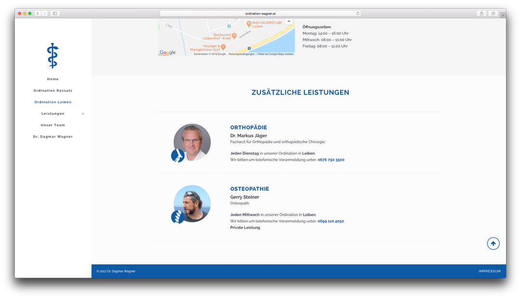Click the Safari forward arrow
This screenshot has width=520, height=298.
tap(44, 13)
